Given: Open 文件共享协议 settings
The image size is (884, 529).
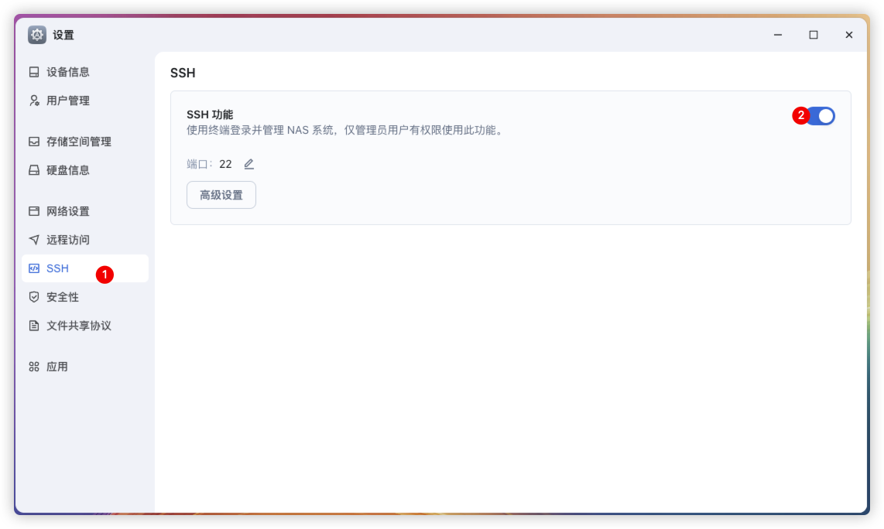Looking at the screenshot, I should tap(79, 326).
